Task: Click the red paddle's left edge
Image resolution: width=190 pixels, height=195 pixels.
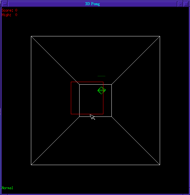Action: coord(71,98)
